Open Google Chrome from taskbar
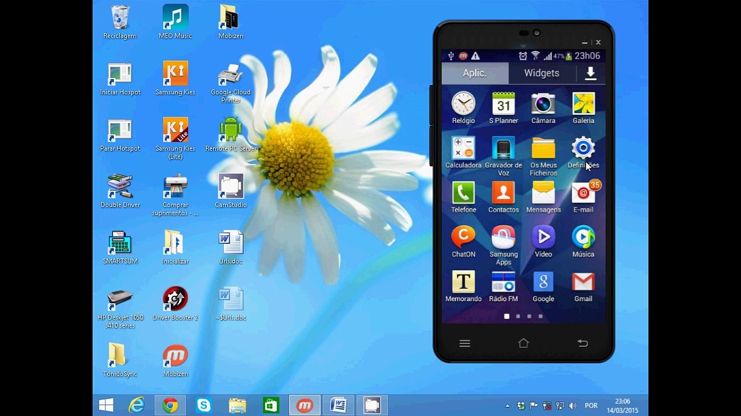The image size is (741, 416). (x=170, y=405)
